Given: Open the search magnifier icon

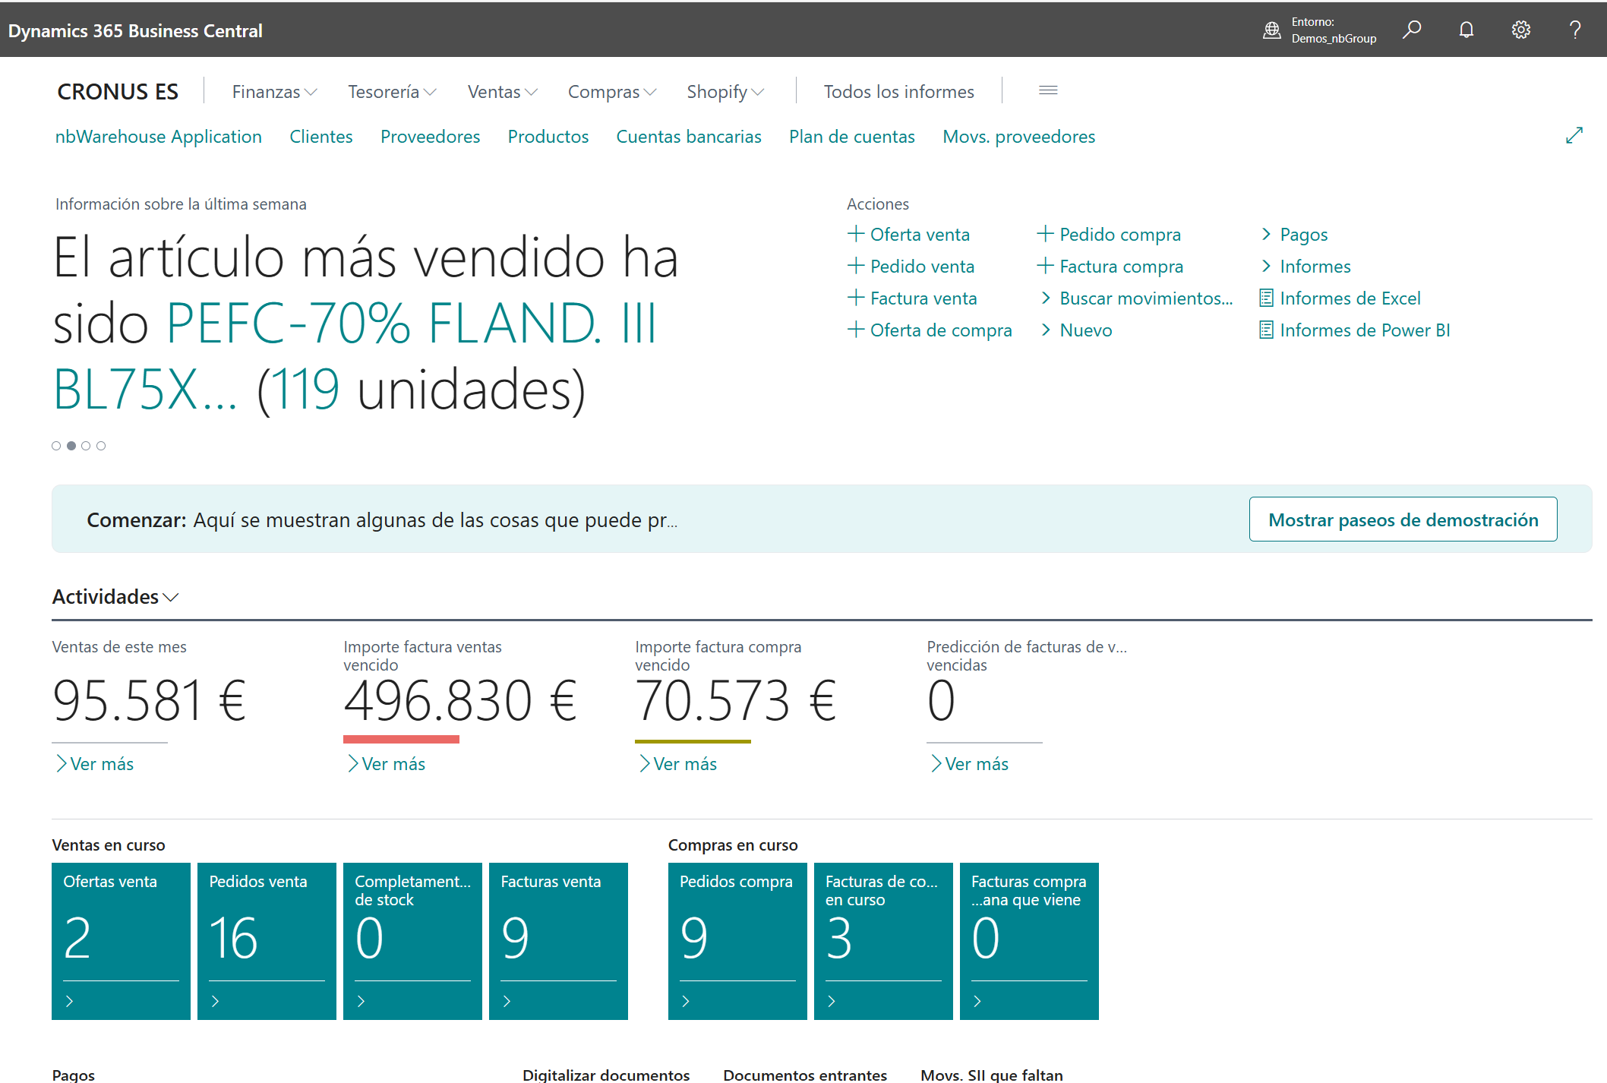Looking at the screenshot, I should (1412, 30).
